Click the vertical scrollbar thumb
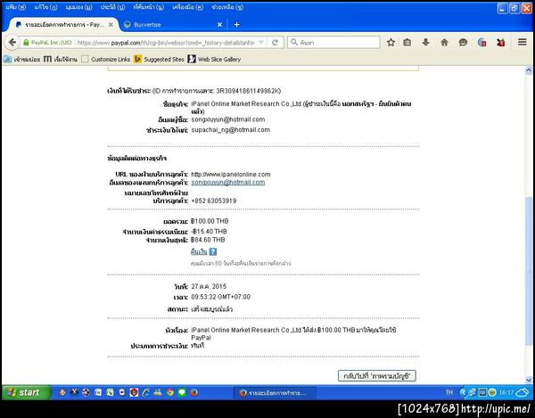The image size is (535, 418). pos(529,273)
